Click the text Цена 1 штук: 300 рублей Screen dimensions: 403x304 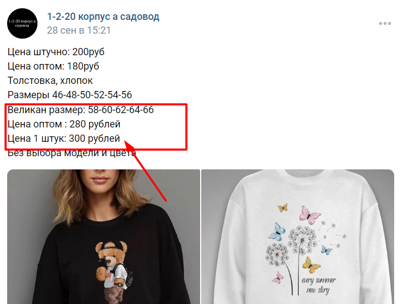pyautogui.click(x=64, y=138)
